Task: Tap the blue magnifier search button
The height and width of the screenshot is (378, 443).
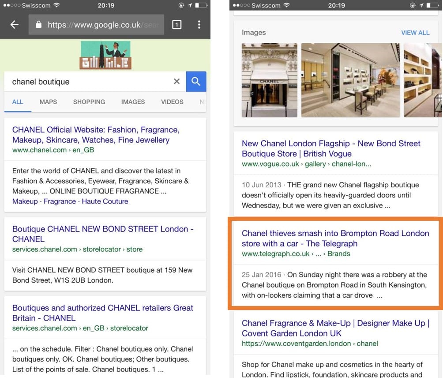Action: coord(196,81)
